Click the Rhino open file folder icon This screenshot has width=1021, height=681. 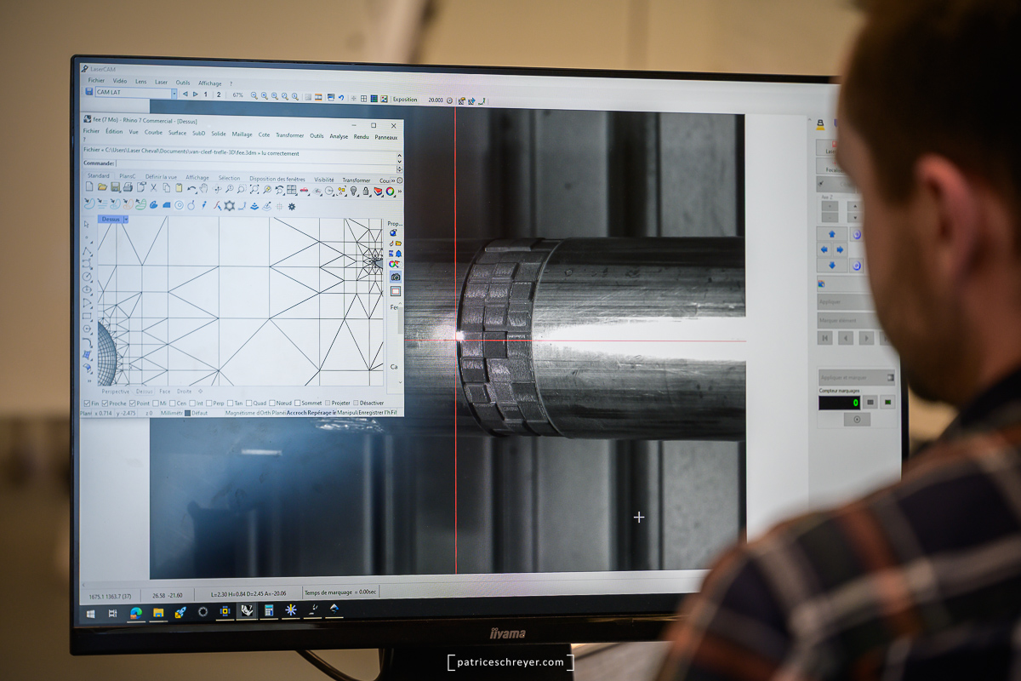pos(102,188)
